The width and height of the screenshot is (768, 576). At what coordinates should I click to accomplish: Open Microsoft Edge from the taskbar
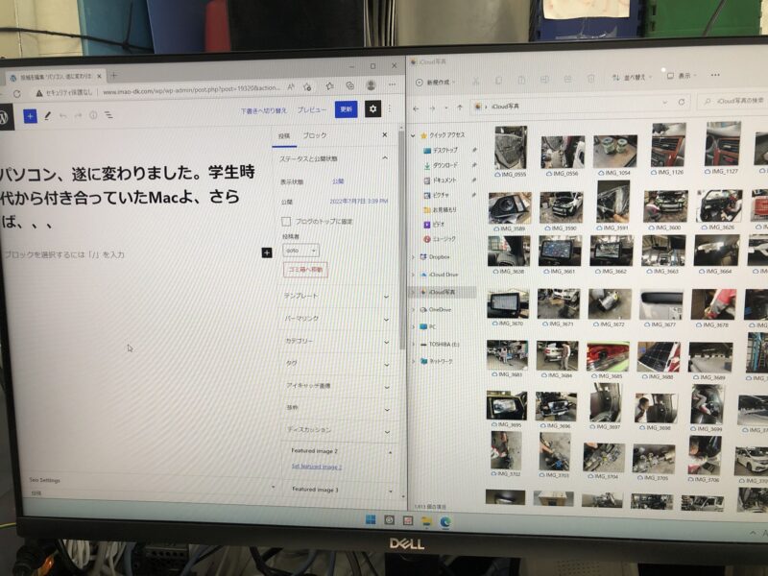click(445, 522)
